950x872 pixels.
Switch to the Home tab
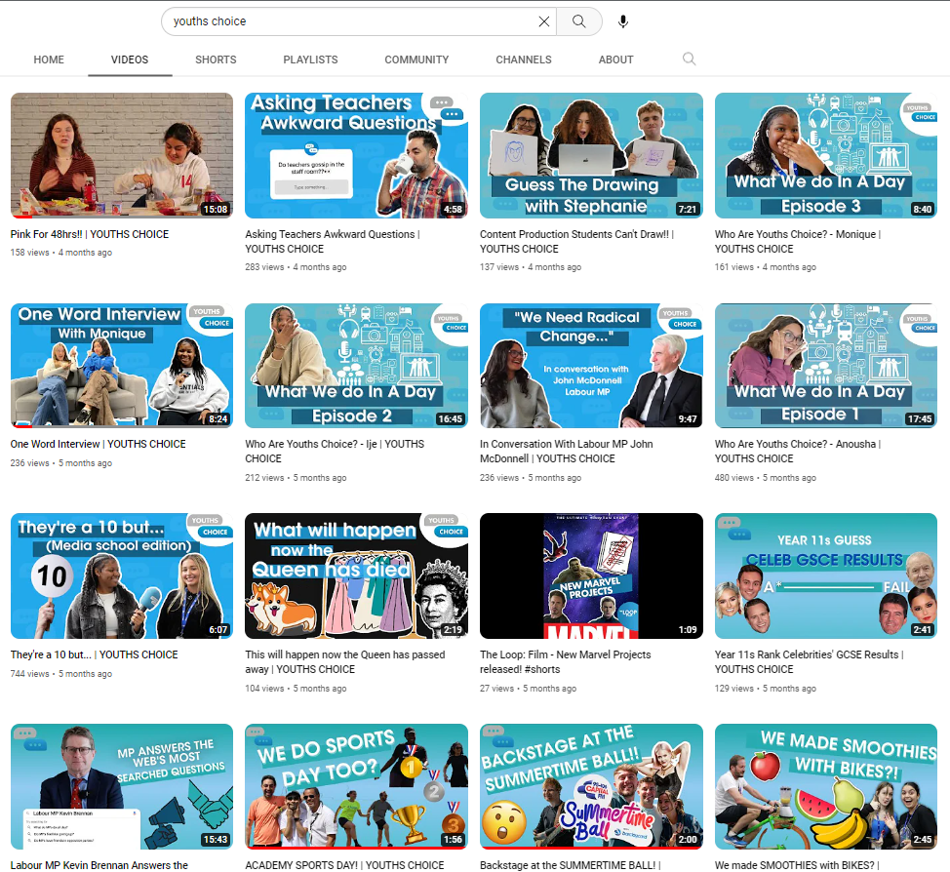coord(49,59)
